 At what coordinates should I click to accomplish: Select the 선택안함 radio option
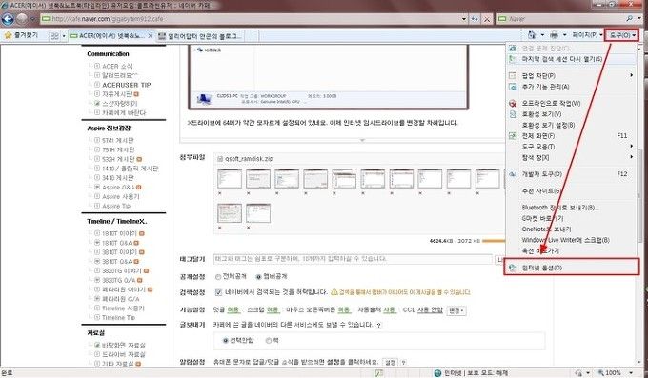225,341
